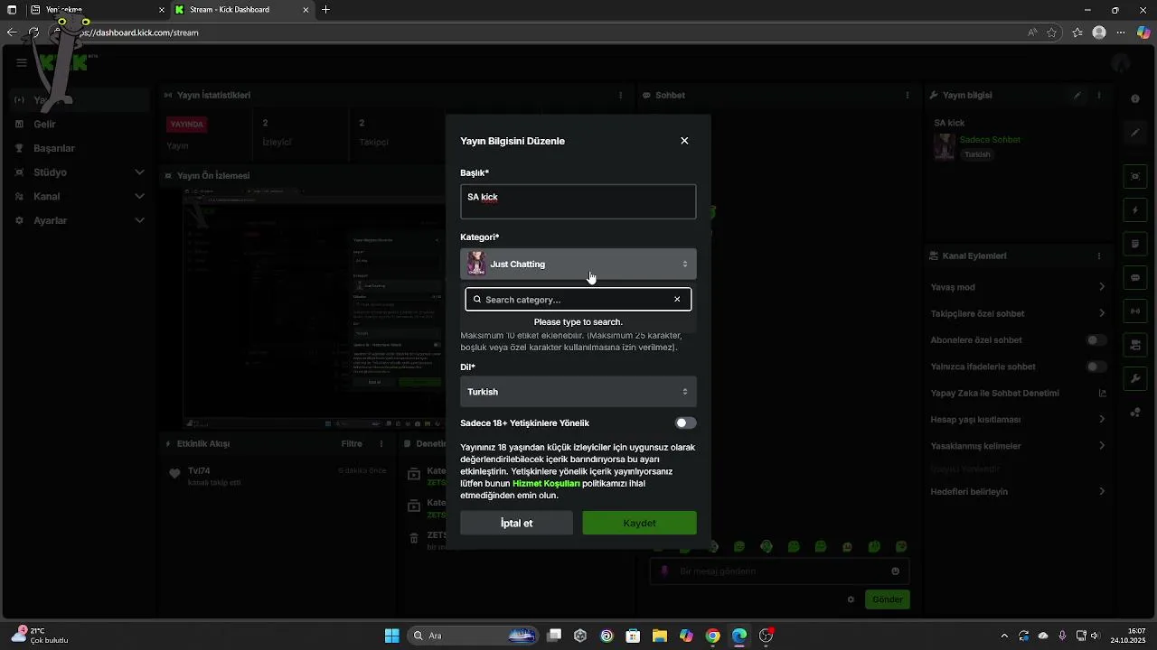Clear the category search with its X
Screen dimensions: 1157x650
coord(677,300)
